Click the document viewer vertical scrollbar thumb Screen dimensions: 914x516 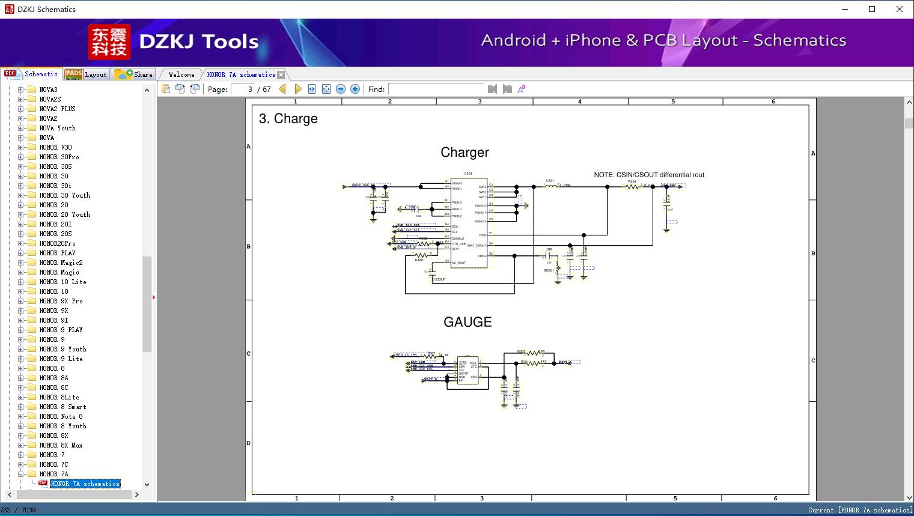click(x=909, y=124)
